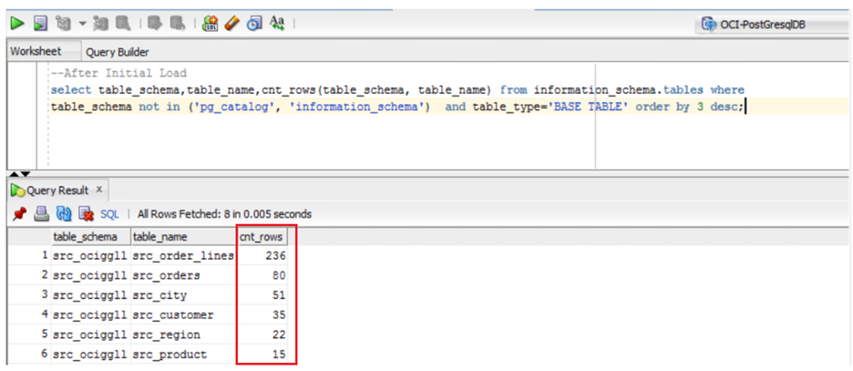Viewport: 853px width, 371px height.
Task: Select the Query Result tab
Action: tap(57, 191)
